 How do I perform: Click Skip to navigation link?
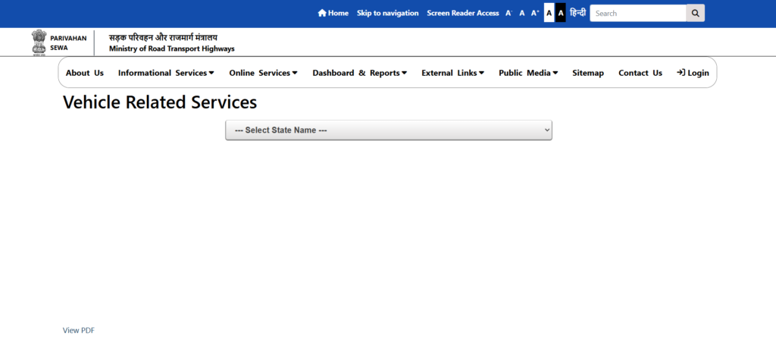click(387, 13)
